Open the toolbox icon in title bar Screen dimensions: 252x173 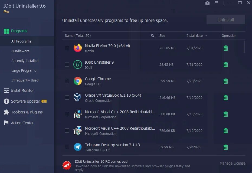[207, 3]
